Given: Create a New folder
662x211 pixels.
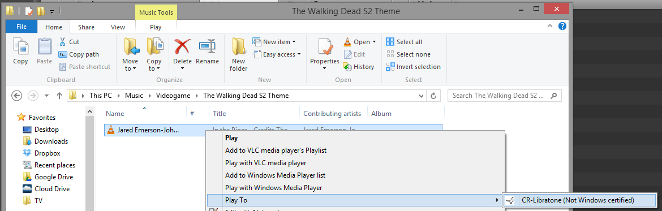Looking at the screenshot, I should tap(239, 54).
